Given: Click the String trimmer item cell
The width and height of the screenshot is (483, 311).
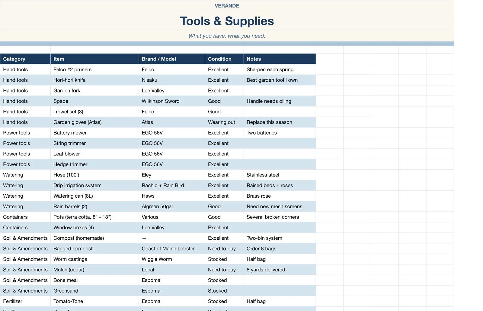Looking at the screenshot, I should 94,143.
